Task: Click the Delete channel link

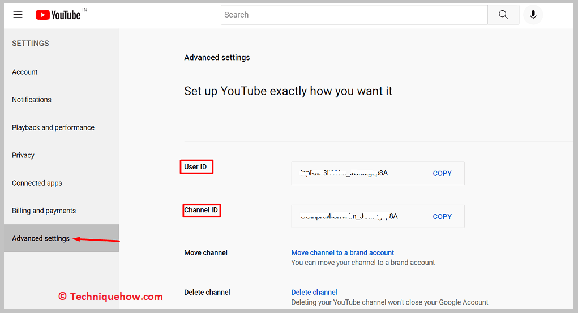Action: pyautogui.click(x=314, y=292)
